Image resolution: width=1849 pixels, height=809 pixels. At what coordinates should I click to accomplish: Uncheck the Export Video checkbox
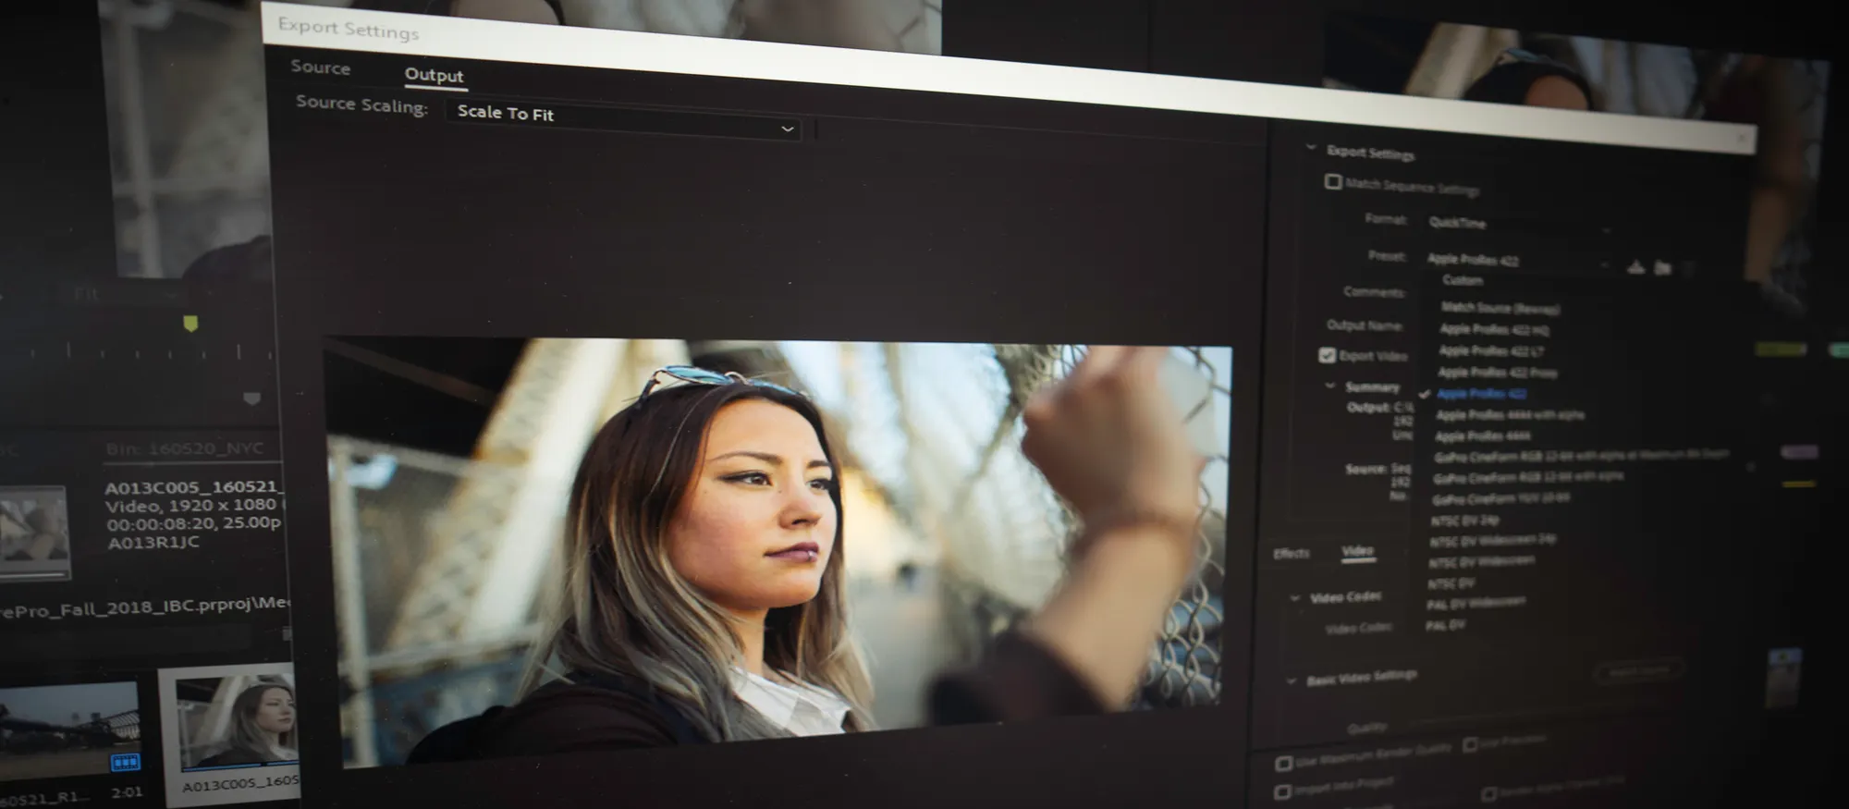1327,355
